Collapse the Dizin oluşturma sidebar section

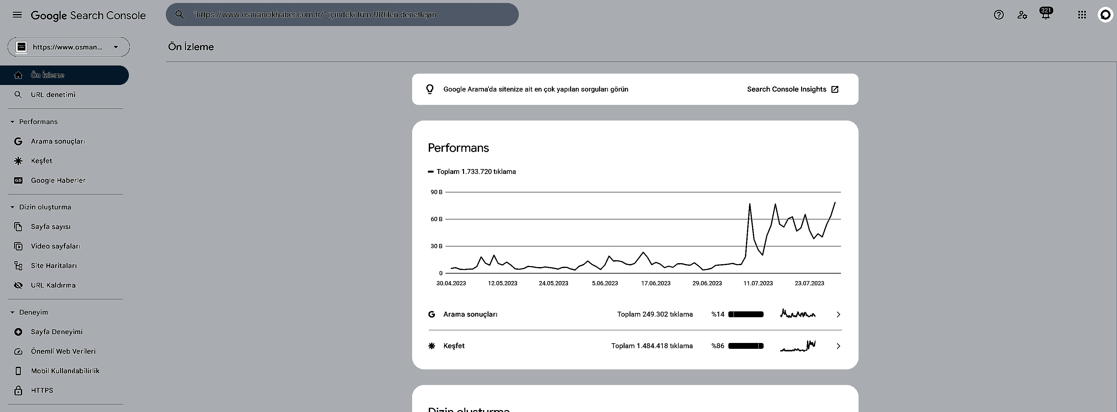tap(40, 207)
